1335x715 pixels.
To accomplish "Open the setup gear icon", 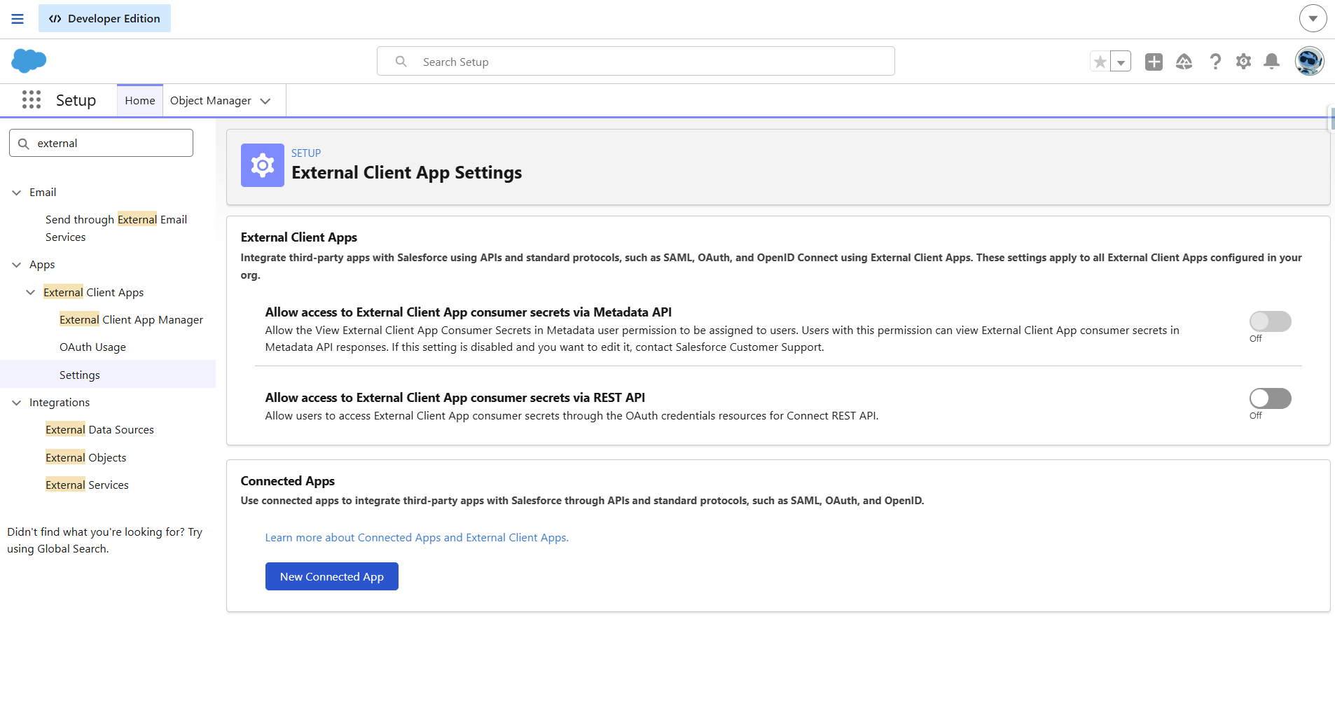I will (x=1243, y=62).
